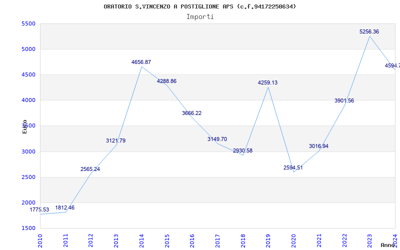
Task: Click the 2021 x-axis year label
Action: point(319,240)
